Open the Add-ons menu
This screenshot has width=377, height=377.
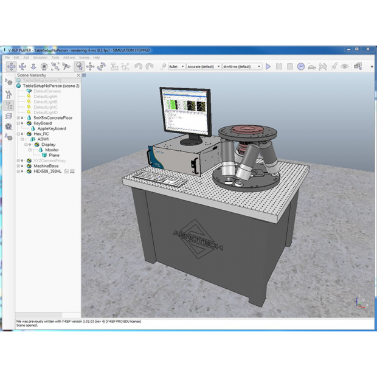[x=69, y=57]
